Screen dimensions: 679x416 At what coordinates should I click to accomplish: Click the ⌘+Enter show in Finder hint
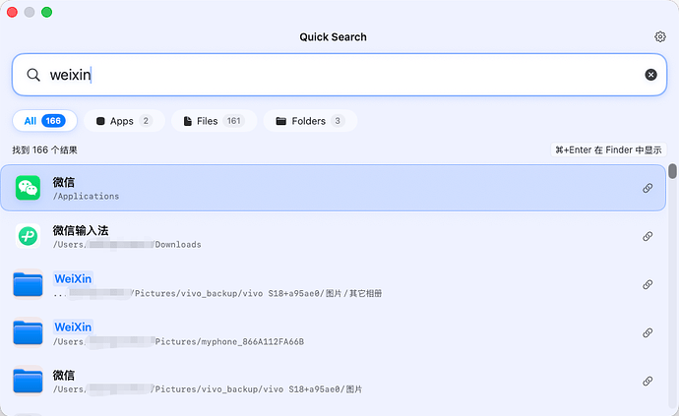tap(608, 149)
